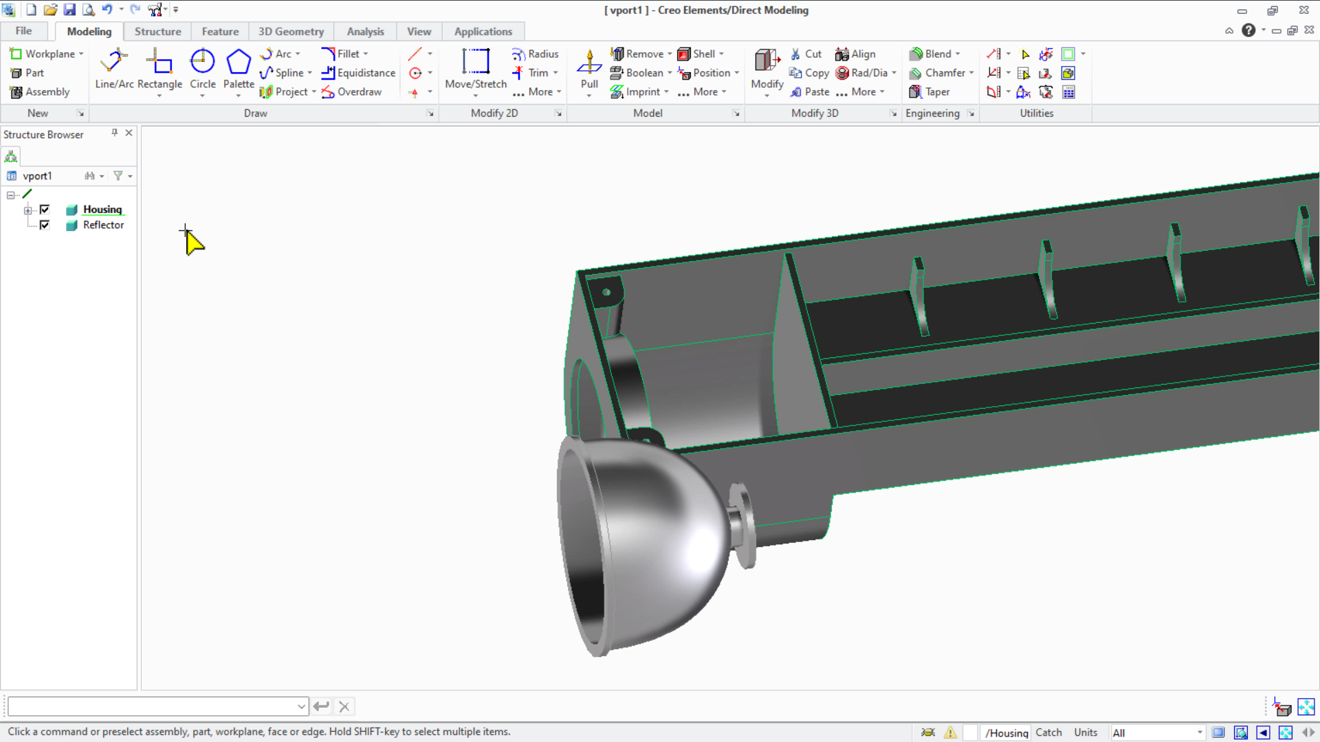Select the Housing part in tree
Image resolution: width=1320 pixels, height=742 pixels.
(102, 210)
